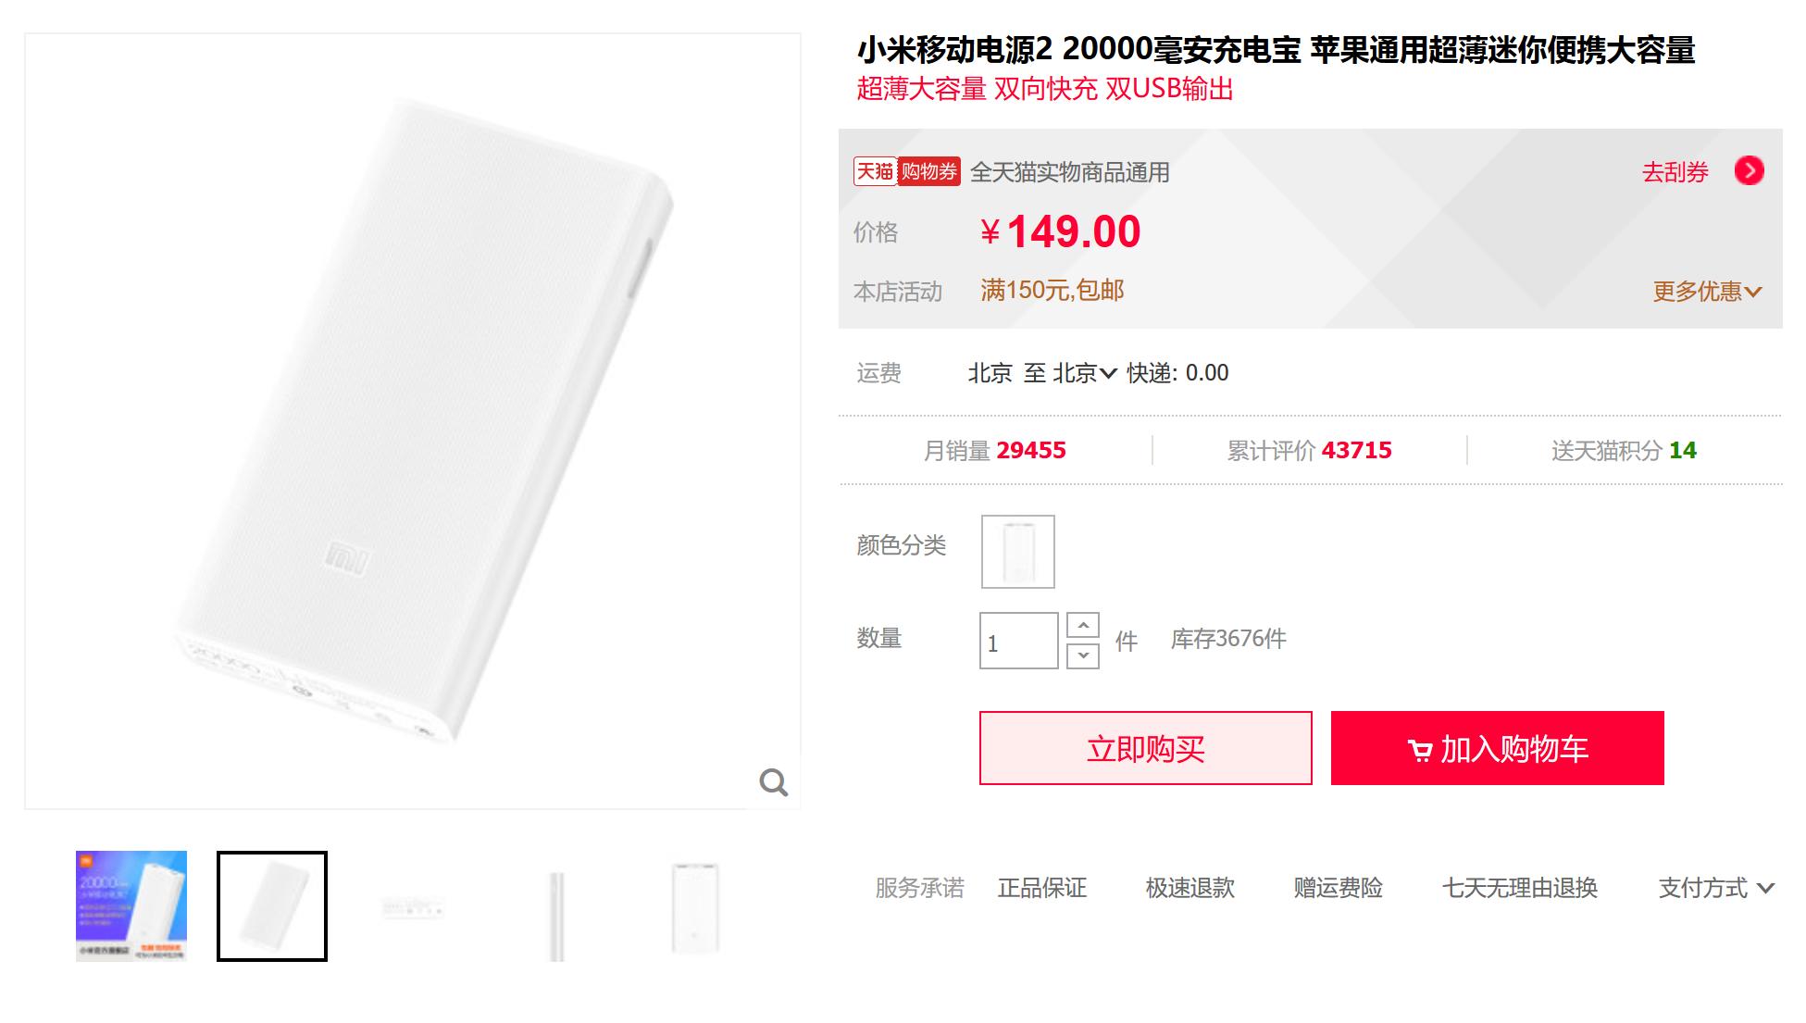Open the 累计评价 43715 reviews link
1806x1023 pixels.
pos(1309,451)
